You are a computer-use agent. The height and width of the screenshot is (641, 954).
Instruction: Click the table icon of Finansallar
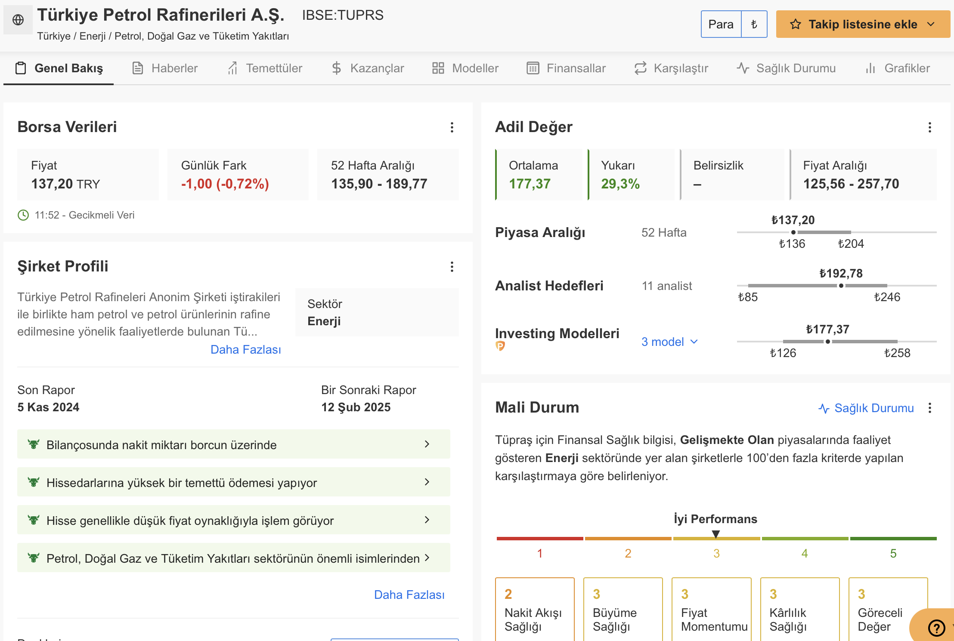[x=533, y=68]
